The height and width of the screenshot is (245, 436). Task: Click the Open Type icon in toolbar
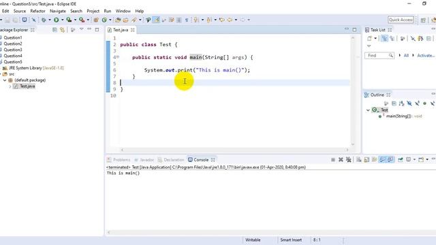click(118, 20)
